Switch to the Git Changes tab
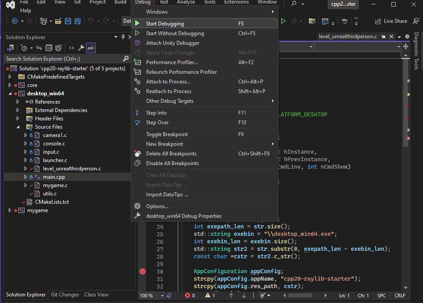 coord(65,295)
